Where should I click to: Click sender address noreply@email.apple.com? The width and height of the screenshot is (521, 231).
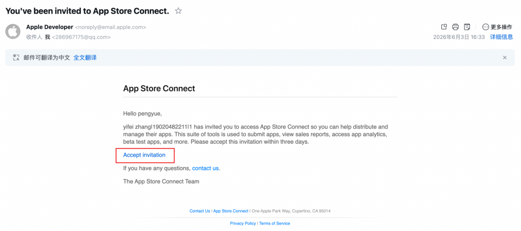[111, 27]
